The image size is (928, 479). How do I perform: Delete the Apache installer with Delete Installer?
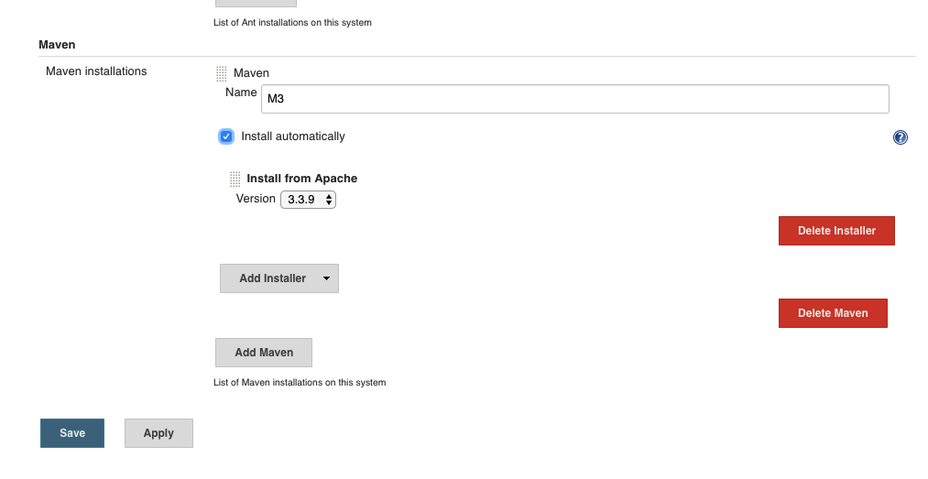click(836, 231)
